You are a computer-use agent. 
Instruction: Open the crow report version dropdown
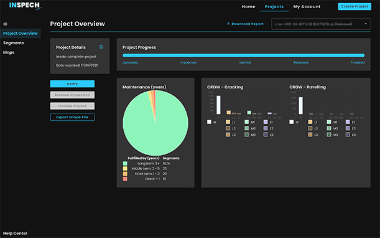[x=321, y=24]
